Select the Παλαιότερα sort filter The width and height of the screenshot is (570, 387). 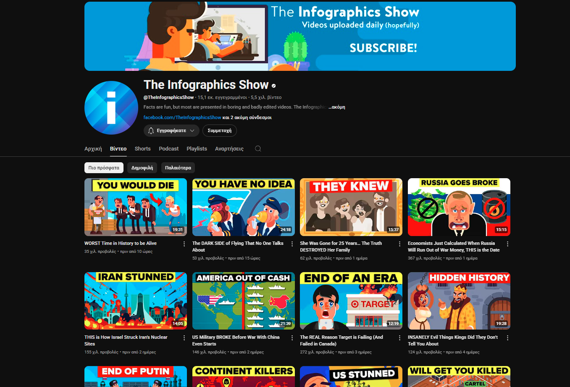pos(178,168)
